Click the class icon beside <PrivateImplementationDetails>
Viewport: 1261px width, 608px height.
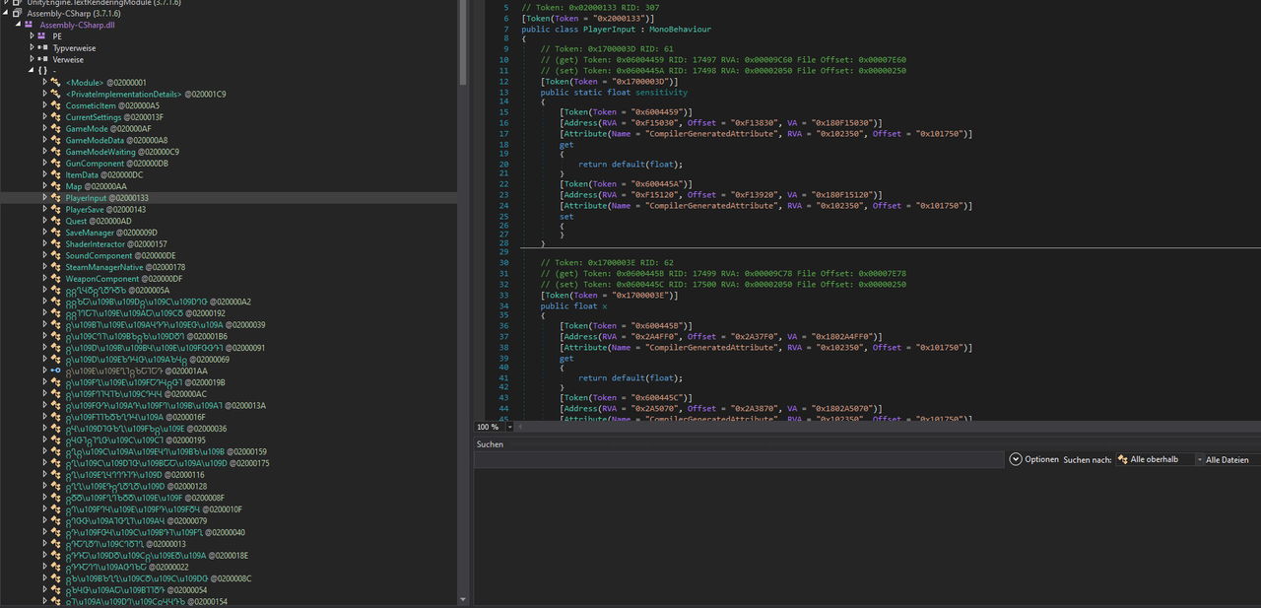56,95
